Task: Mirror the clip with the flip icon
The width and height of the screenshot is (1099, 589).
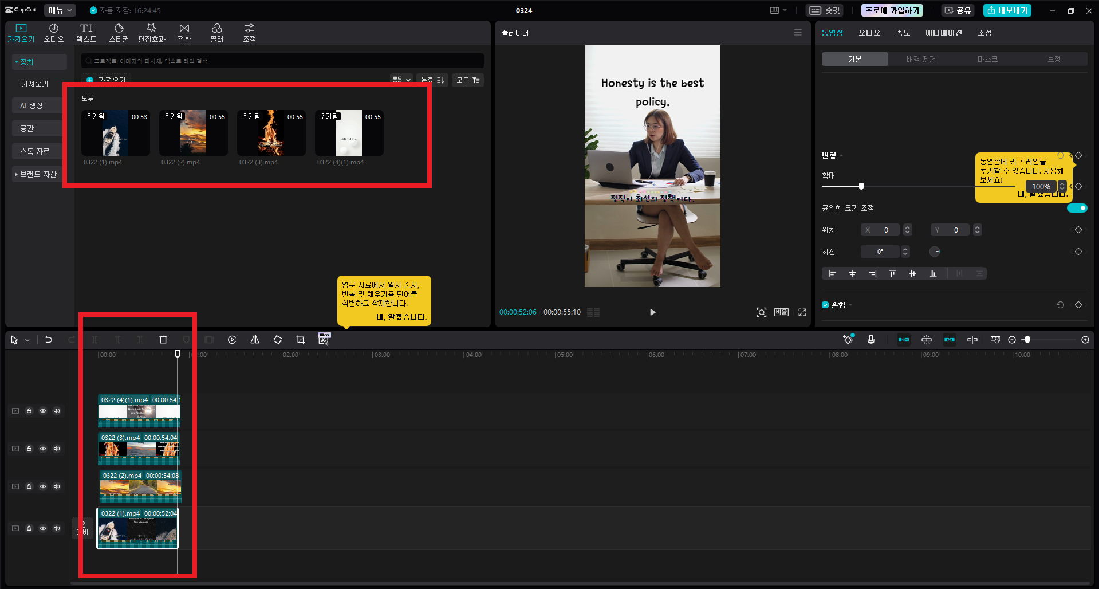Action: (x=255, y=340)
